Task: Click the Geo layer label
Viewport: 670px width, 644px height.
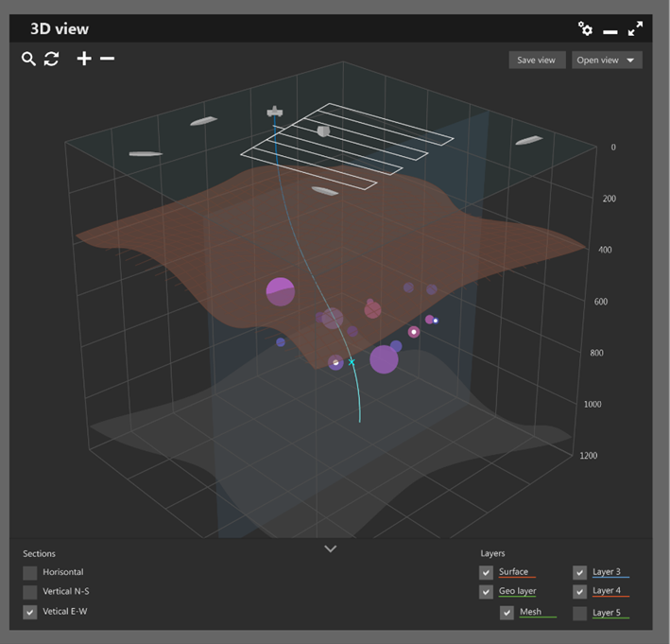Action: (518, 591)
